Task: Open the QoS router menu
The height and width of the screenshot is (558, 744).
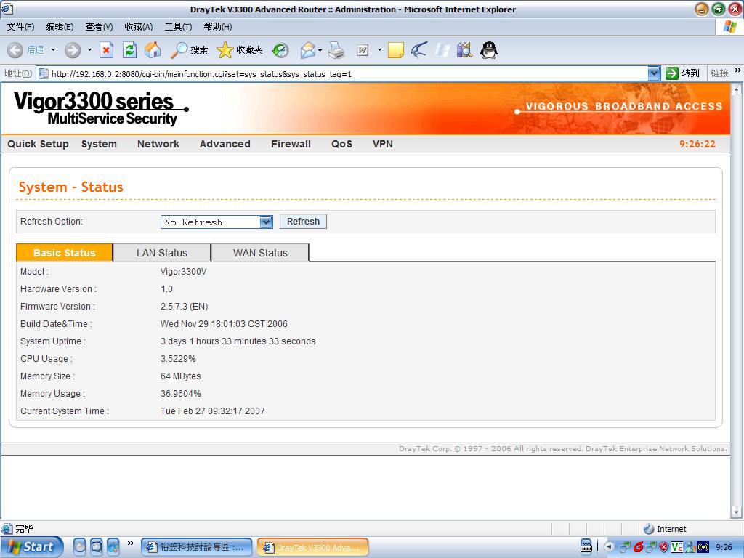Action: click(x=341, y=144)
